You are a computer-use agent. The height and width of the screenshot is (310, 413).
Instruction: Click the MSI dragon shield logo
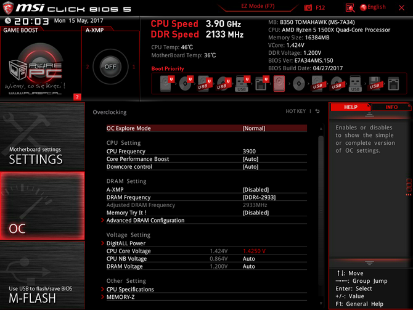(8, 7)
